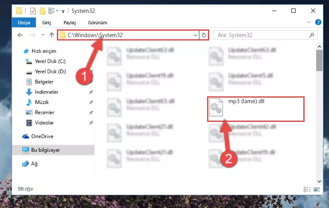Click the folder icon in address bar

pyautogui.click(x=62, y=35)
